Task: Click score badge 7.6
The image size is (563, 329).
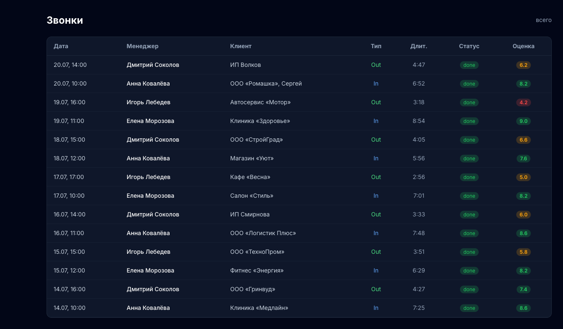Action: [524, 159]
